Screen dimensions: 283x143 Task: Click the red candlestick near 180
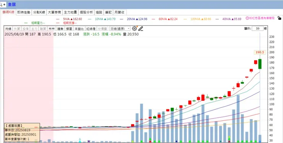pyautogui.click(x=255, y=62)
